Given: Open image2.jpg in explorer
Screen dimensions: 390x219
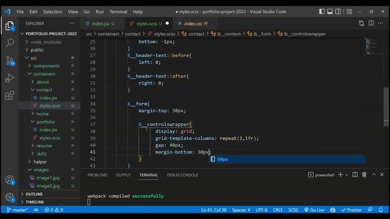Looking at the screenshot, I should pyautogui.click(x=50, y=186).
